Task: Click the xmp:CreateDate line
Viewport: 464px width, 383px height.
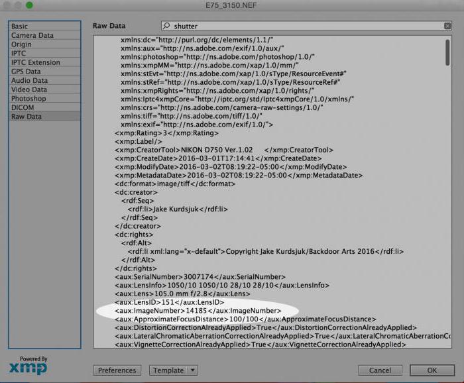Action: [x=218, y=158]
